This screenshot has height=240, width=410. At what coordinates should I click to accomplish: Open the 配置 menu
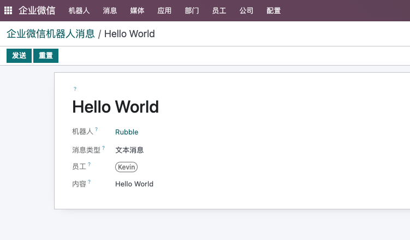(x=274, y=11)
